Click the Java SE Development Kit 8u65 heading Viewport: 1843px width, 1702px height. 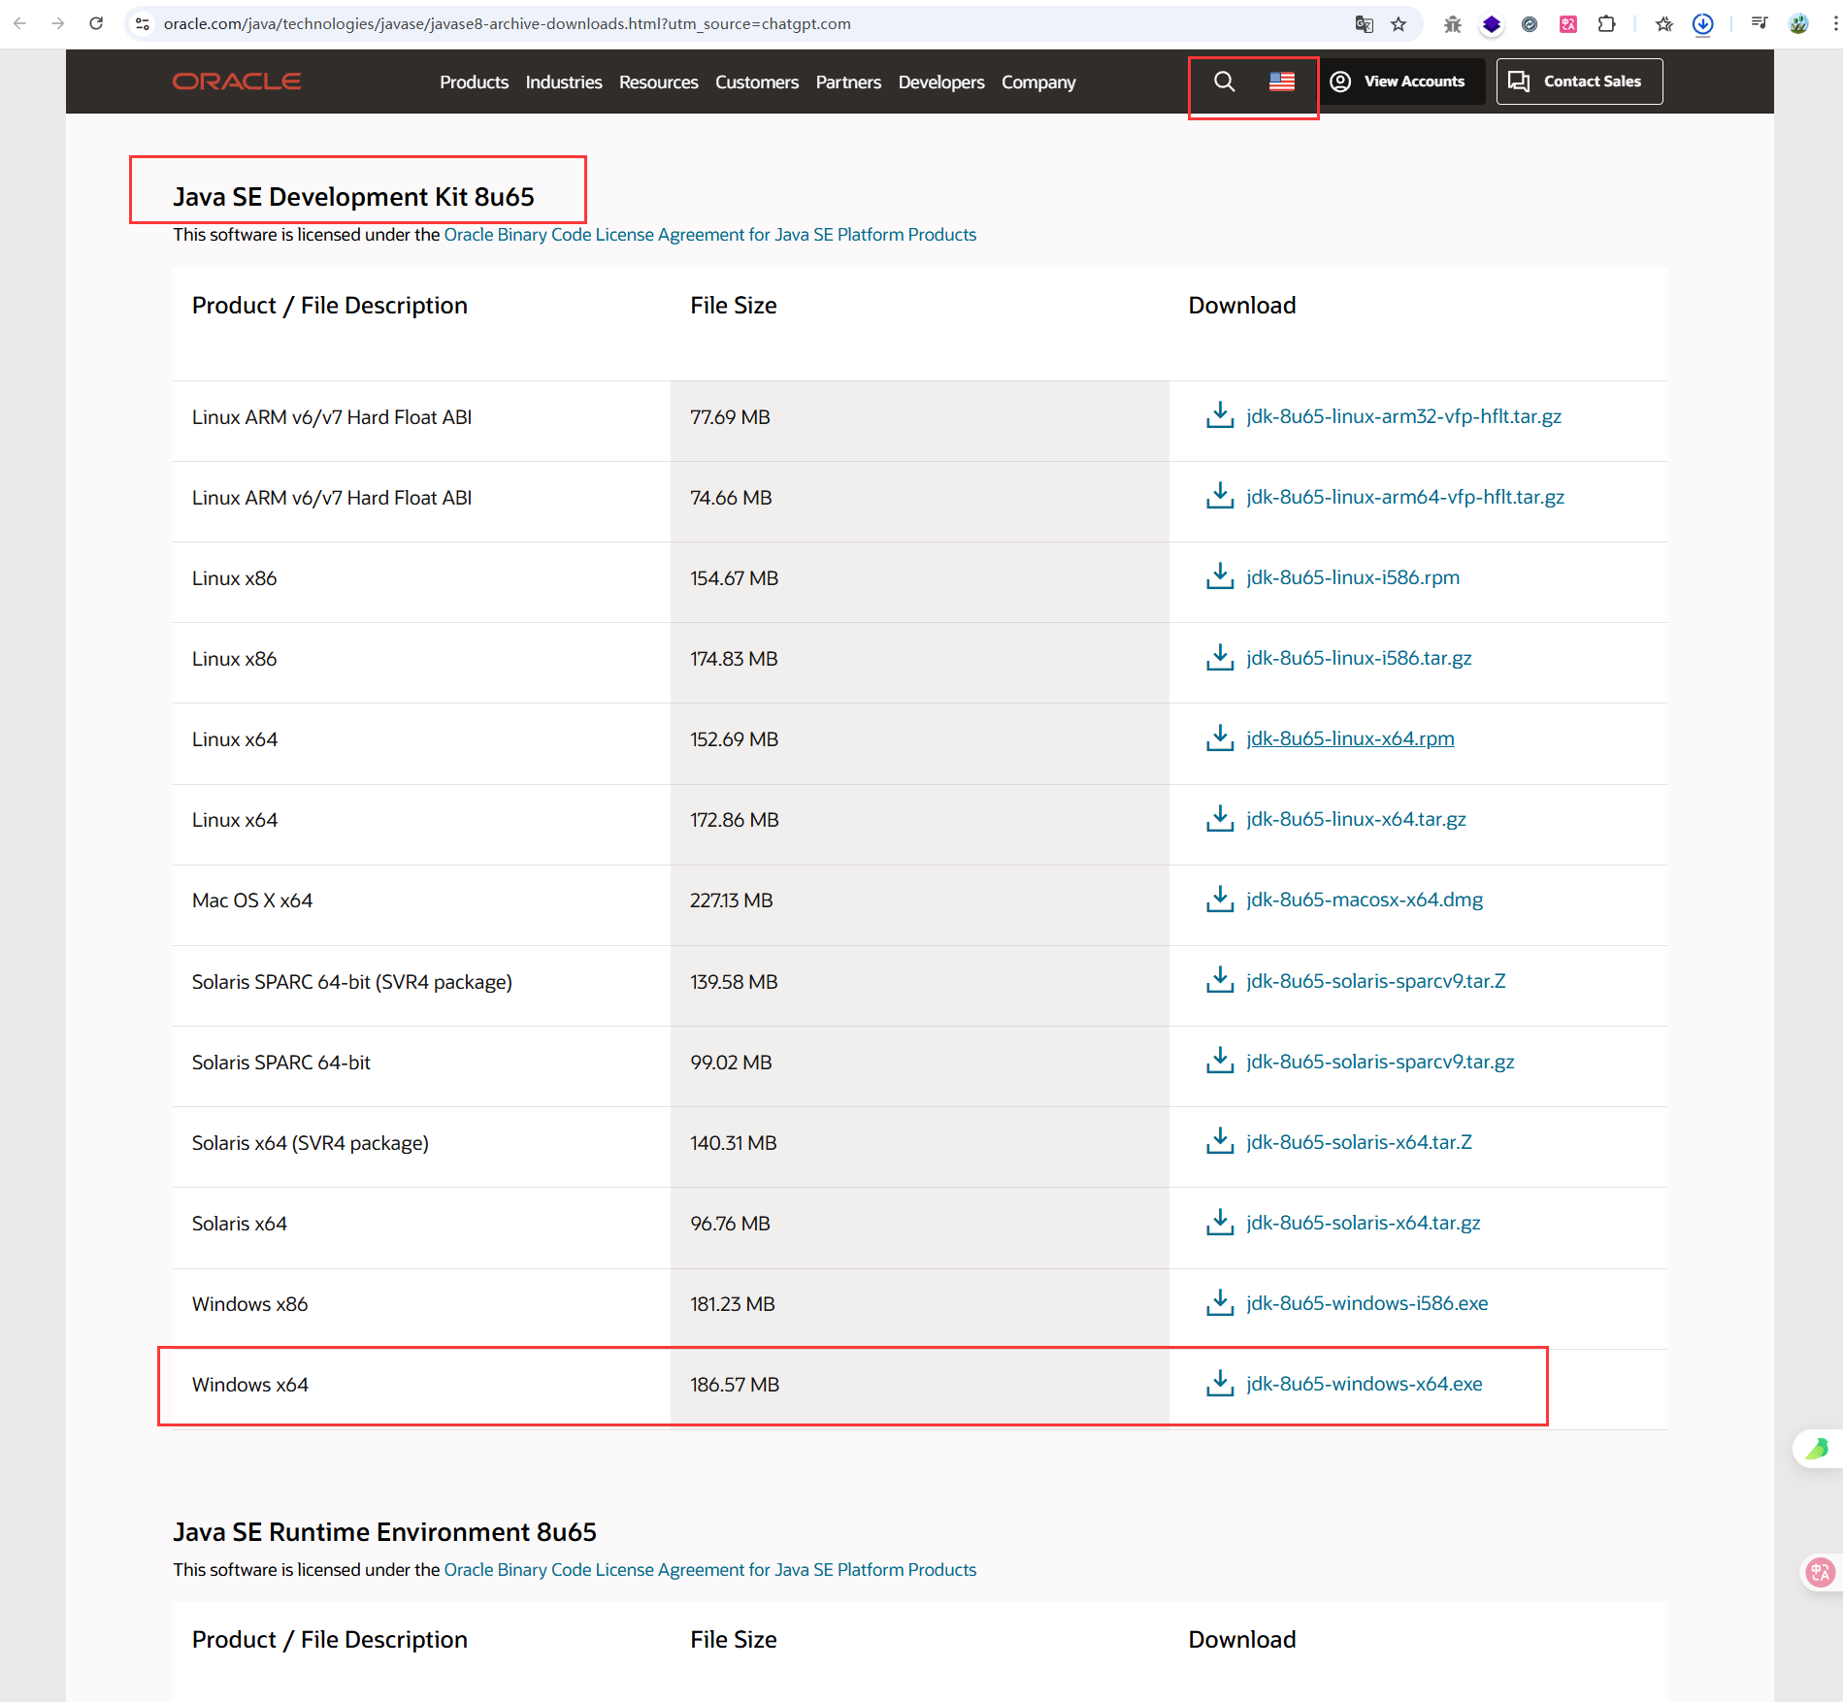(353, 197)
